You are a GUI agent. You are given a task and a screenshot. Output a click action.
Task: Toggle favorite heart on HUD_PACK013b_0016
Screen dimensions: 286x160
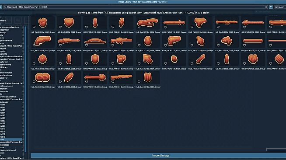click(192, 45)
